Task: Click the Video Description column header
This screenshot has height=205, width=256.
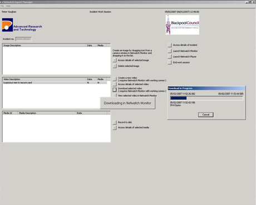Action: coord(45,79)
